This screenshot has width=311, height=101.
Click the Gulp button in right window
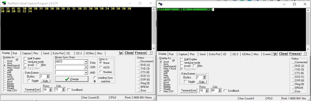click(201, 82)
